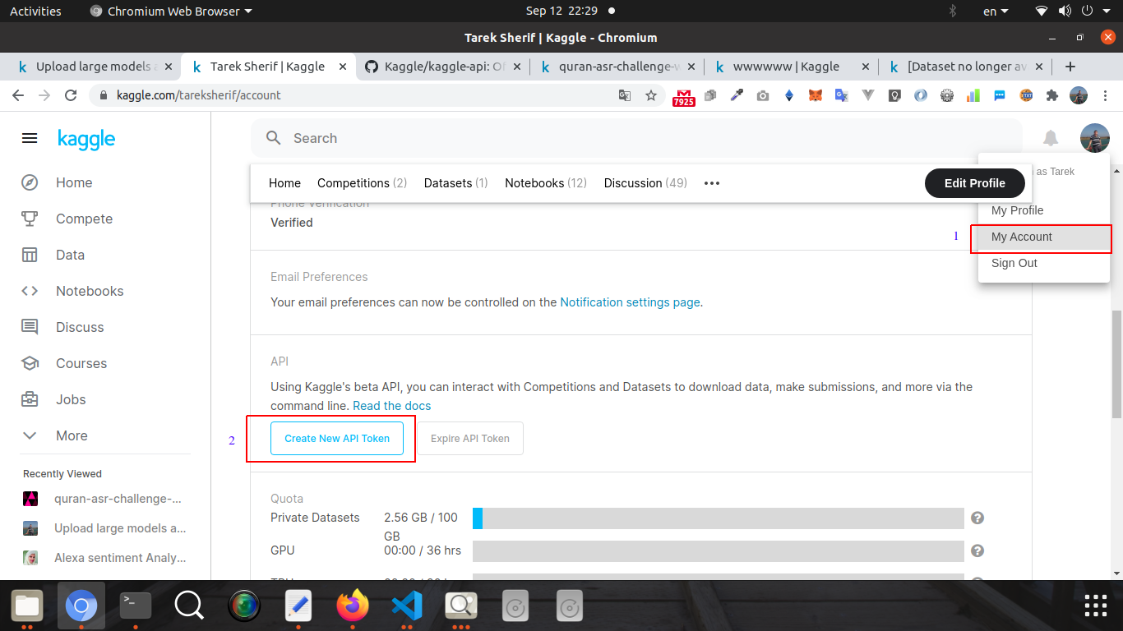Image resolution: width=1123 pixels, height=631 pixels.
Task: Open the Chromium Web Browser app menu
Action: pos(171,12)
